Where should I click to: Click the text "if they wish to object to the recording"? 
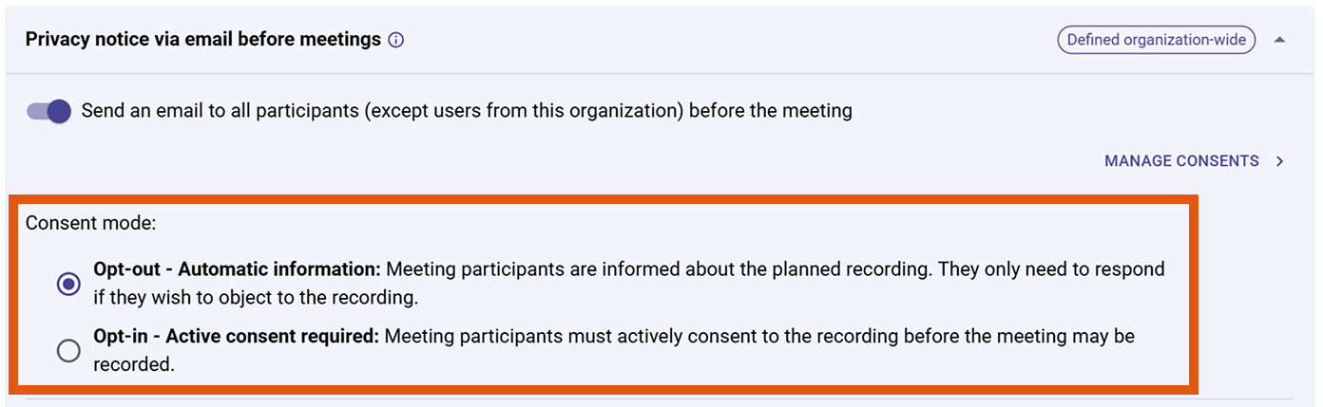click(256, 297)
